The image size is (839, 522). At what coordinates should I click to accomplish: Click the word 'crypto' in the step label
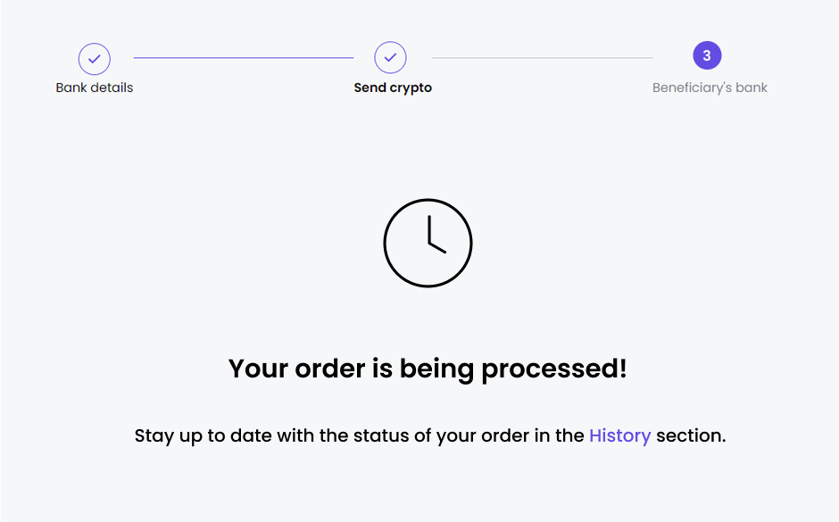(x=411, y=88)
